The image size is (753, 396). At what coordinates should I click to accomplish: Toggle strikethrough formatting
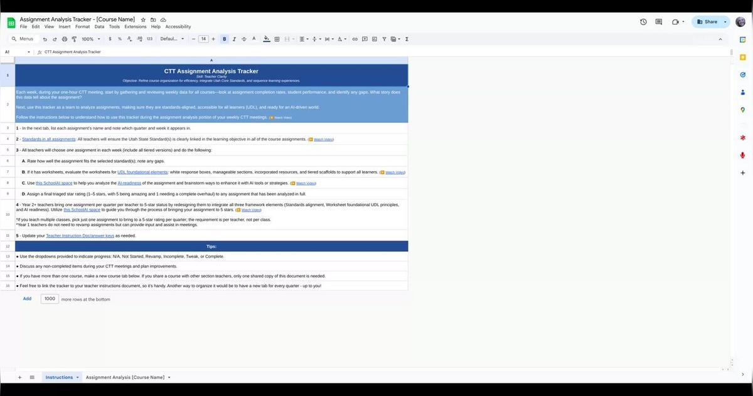pos(244,39)
